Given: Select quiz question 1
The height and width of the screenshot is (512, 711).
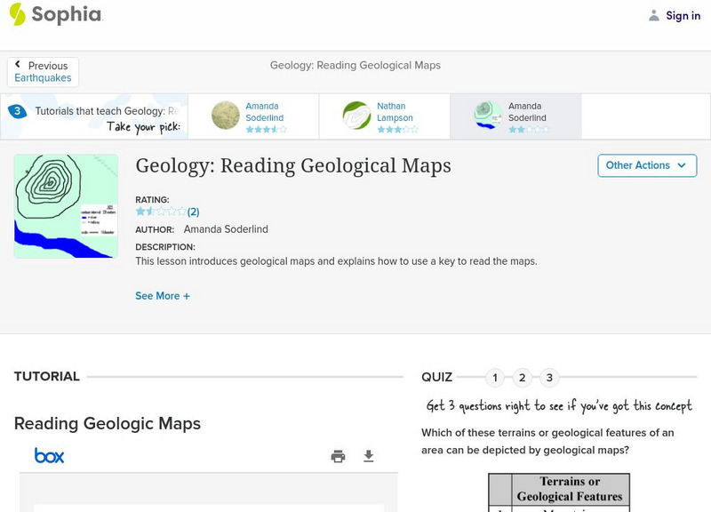Looking at the screenshot, I should tap(495, 378).
